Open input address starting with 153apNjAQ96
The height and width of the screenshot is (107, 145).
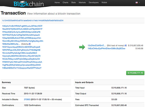(21, 38)
